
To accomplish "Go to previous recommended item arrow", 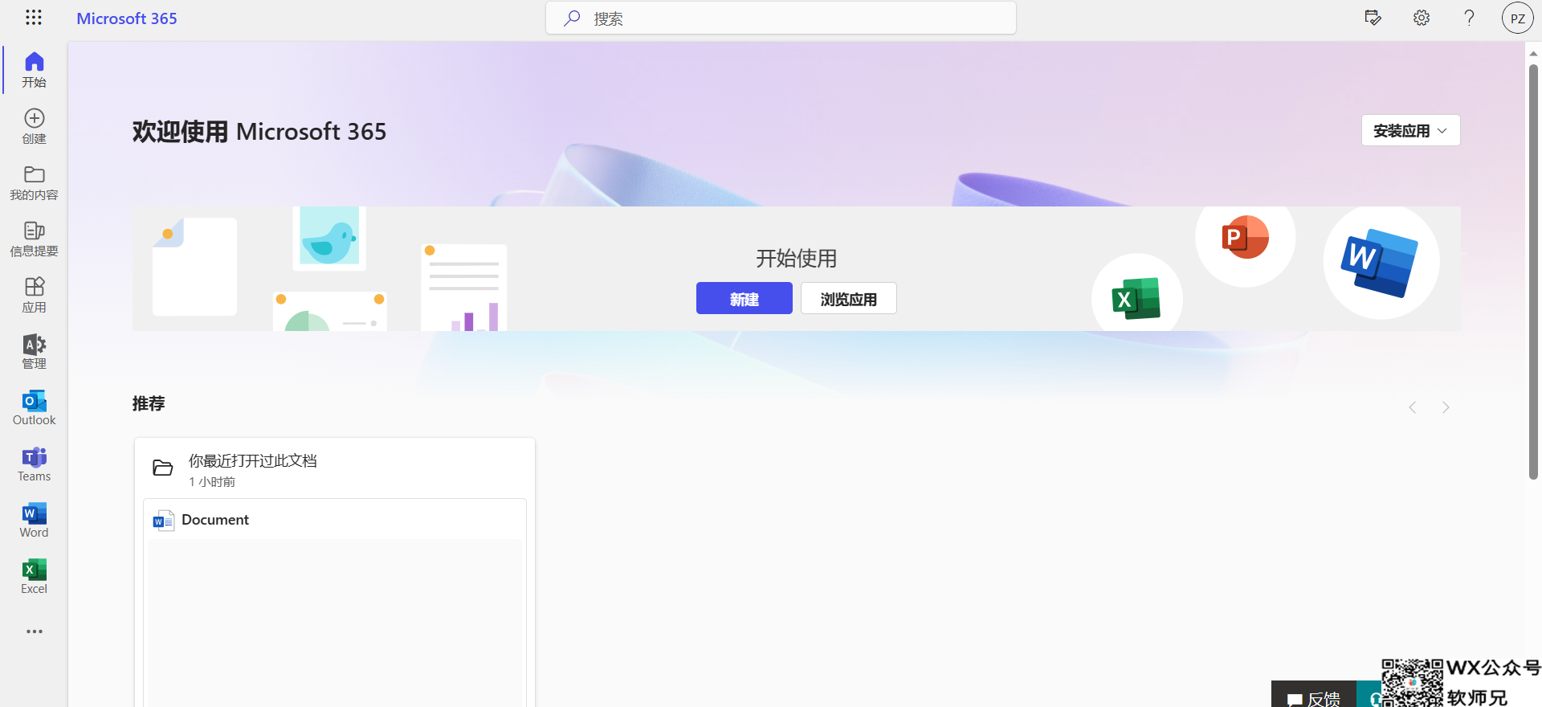I will pos(1412,407).
